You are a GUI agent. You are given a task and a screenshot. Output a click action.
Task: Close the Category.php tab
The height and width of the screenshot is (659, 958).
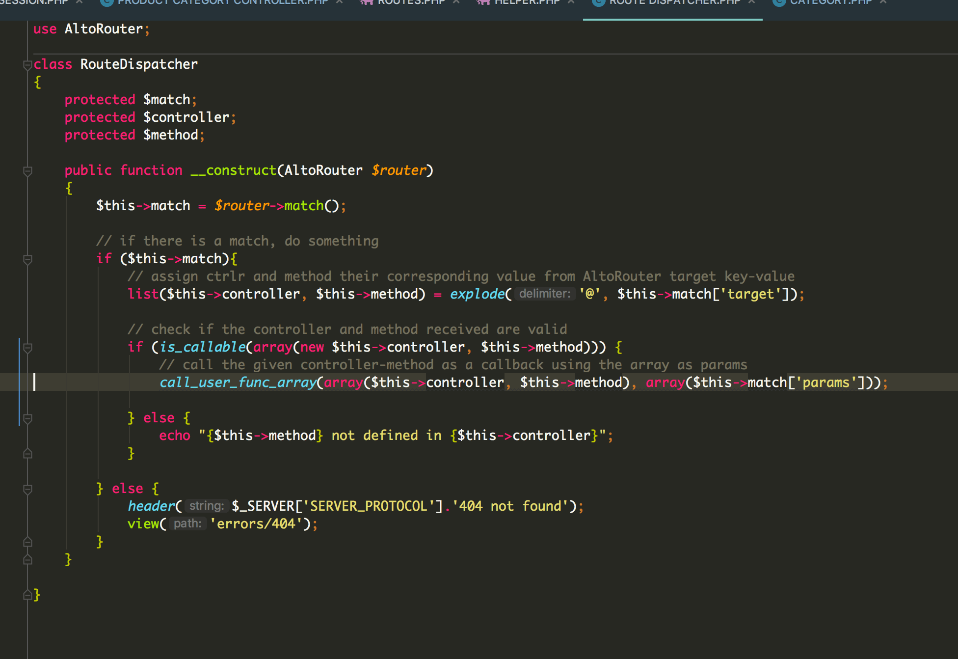(883, 2)
